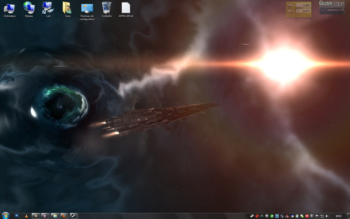Image resolution: width=350 pixels, height=219 pixels.
Task: Click the green circular tray icon
Action: click(272, 216)
